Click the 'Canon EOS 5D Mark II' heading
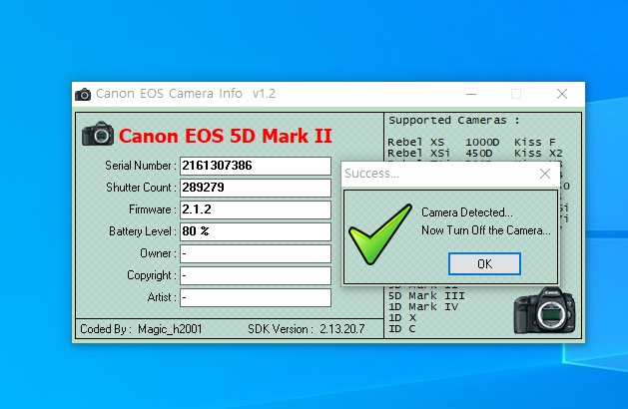628x409 pixels. pos(226,136)
